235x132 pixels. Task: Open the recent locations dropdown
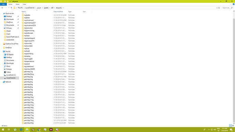9,8
